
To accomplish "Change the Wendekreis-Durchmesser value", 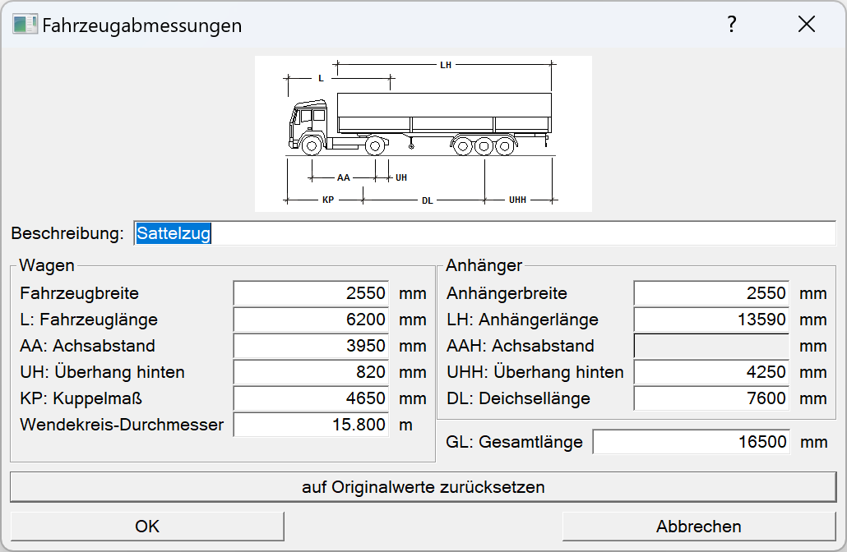I will click(311, 425).
